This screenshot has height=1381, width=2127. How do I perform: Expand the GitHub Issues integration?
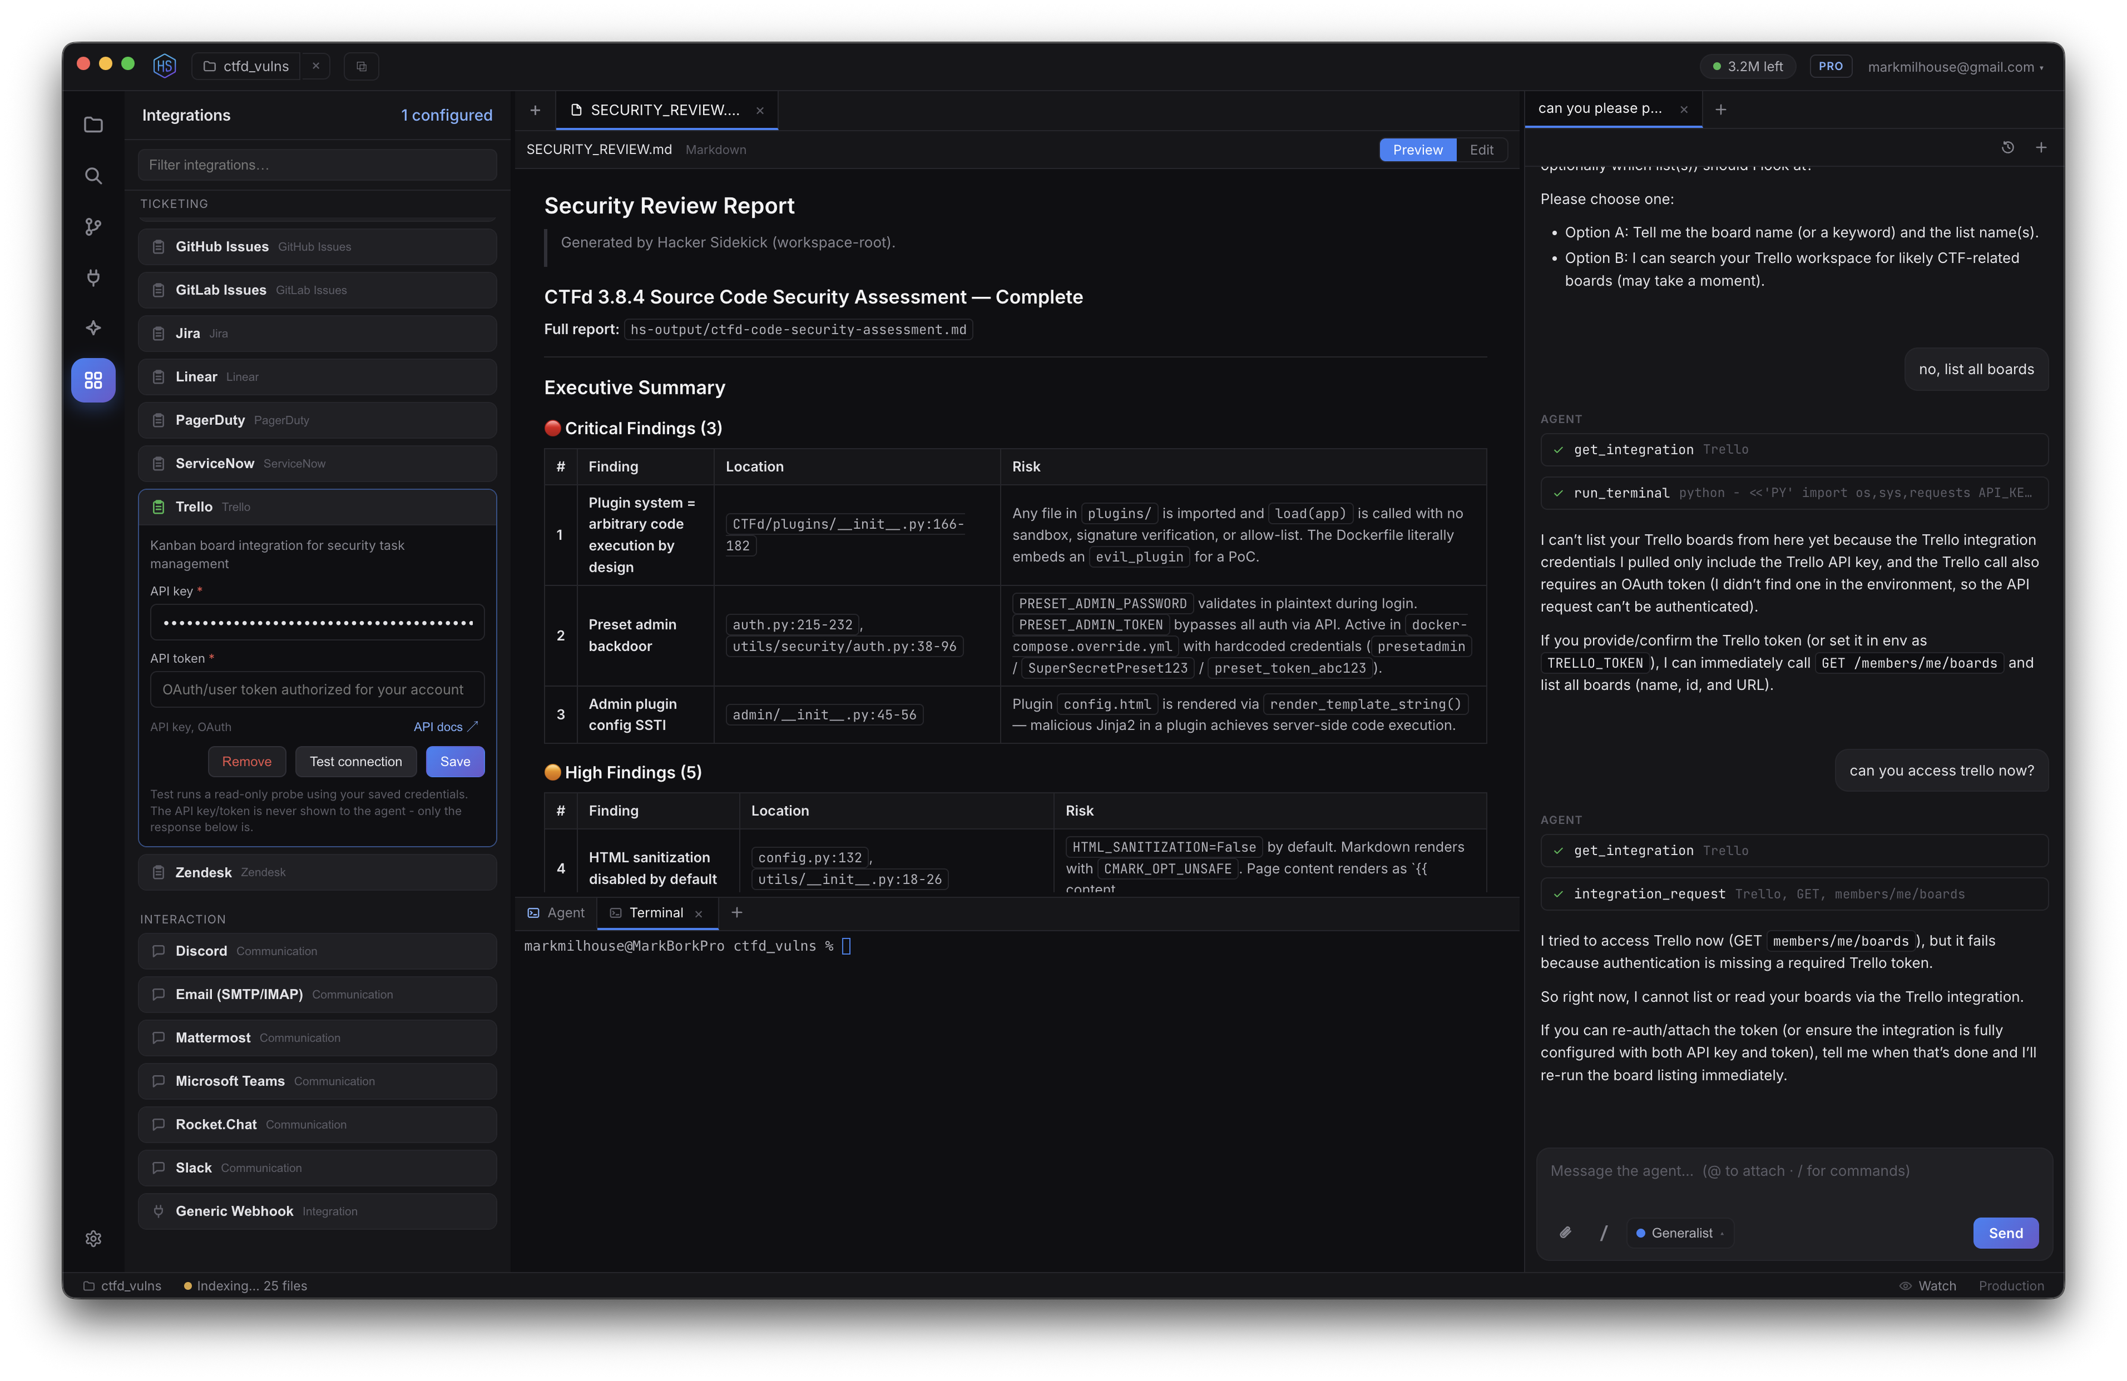pos(317,248)
